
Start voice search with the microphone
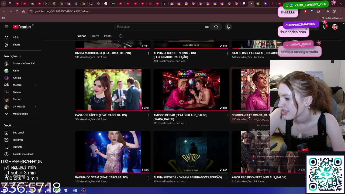(228, 27)
